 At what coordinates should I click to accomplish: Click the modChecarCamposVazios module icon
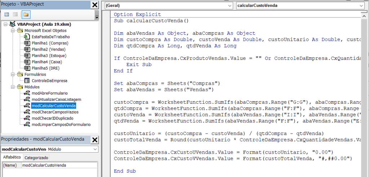(x=27, y=112)
